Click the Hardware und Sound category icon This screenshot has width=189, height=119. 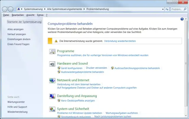pos(52,64)
